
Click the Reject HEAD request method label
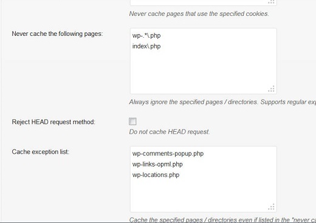[x=53, y=122]
